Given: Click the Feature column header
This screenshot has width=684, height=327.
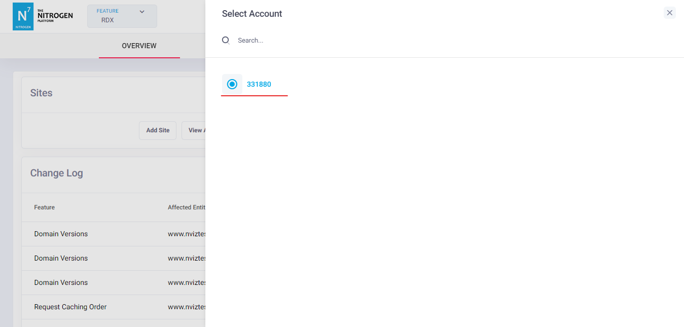Looking at the screenshot, I should pos(45,207).
